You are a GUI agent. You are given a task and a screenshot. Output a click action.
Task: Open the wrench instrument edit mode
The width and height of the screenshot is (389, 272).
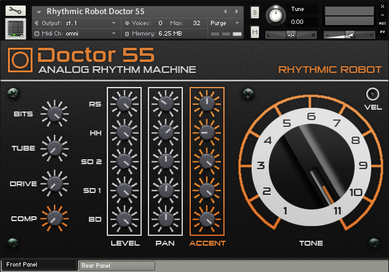[15, 10]
